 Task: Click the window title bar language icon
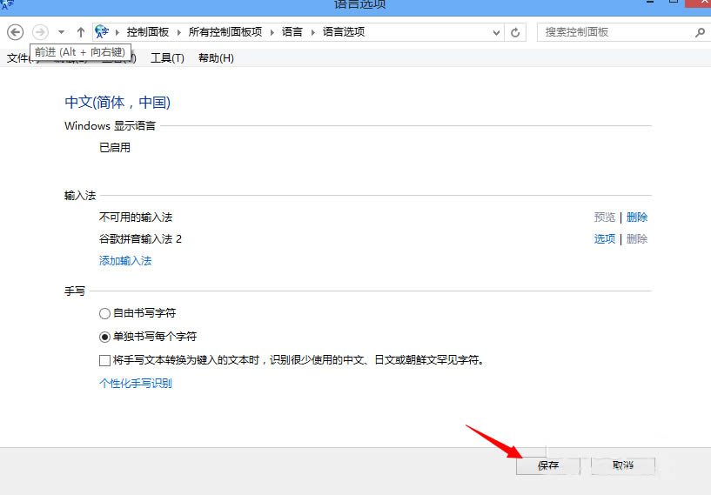point(7,4)
